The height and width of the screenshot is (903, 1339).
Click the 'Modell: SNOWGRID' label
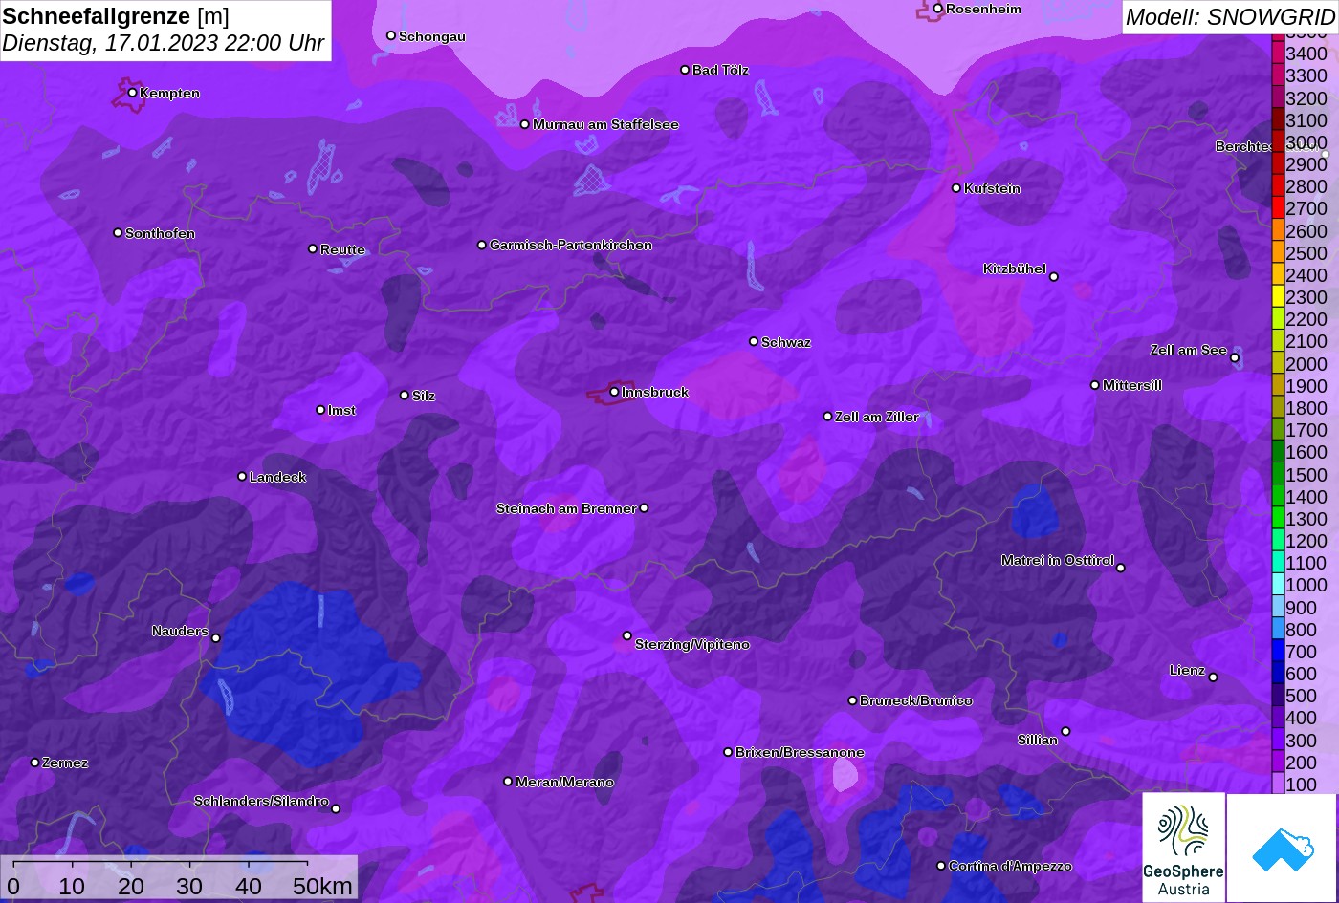[1230, 16]
